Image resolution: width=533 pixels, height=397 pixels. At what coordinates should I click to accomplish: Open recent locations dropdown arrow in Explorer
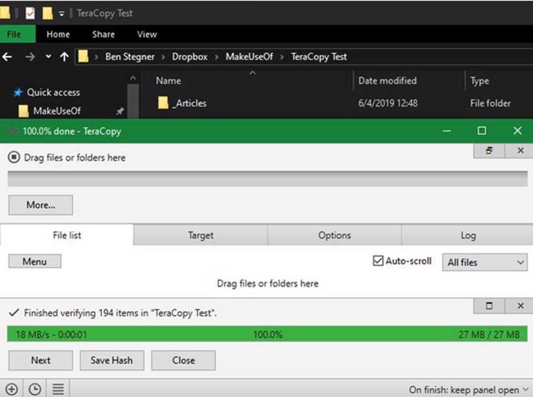click(x=49, y=57)
